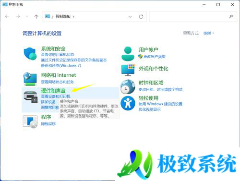Click the Clock and Region globe icon
The width and height of the screenshot is (240, 181).
[x=128, y=86]
